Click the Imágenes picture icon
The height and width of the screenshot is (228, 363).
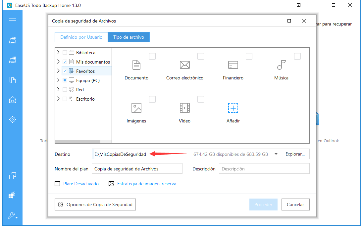pos(136,108)
